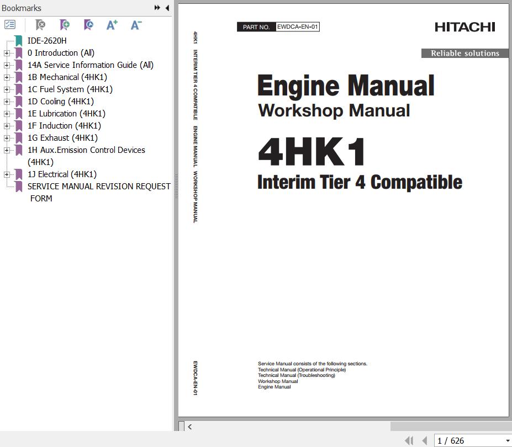
Task: Click bookmark icon beside 1J Electrical (4HK1)
Action: pyautogui.click(x=19, y=174)
